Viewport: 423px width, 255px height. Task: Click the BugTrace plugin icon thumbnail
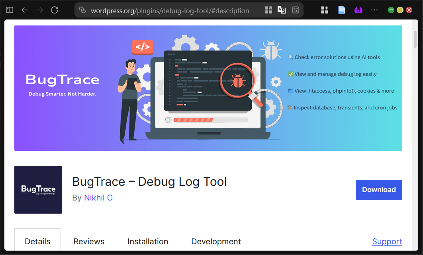[38, 190]
